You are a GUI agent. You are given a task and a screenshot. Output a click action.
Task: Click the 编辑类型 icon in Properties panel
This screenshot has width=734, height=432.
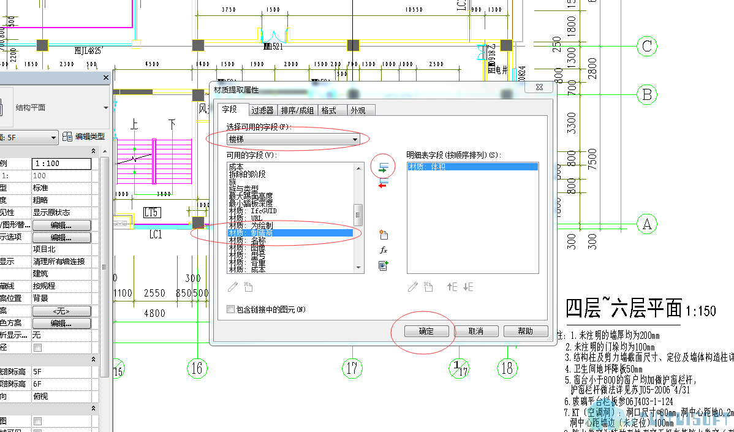pos(67,137)
